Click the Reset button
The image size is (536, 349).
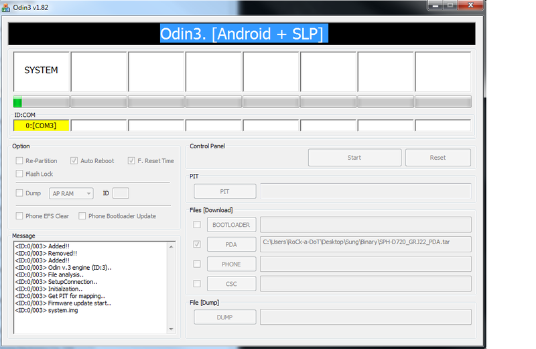tap(438, 158)
